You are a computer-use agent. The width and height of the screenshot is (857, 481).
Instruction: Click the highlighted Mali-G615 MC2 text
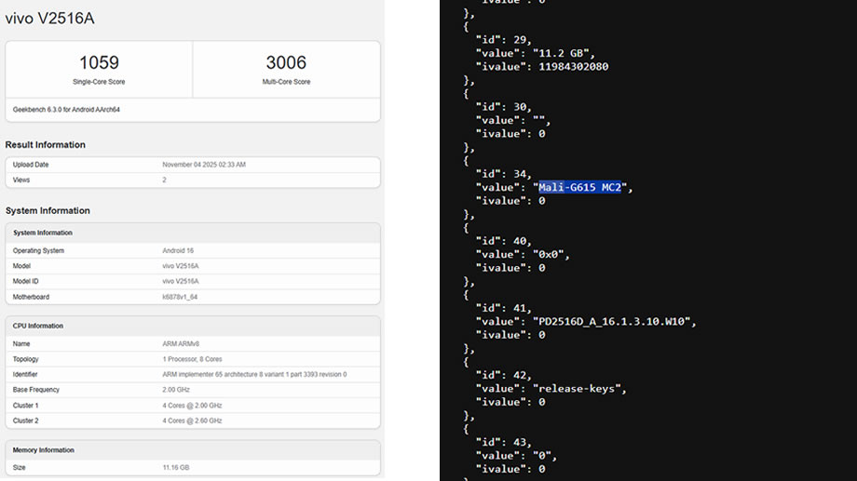click(x=579, y=188)
